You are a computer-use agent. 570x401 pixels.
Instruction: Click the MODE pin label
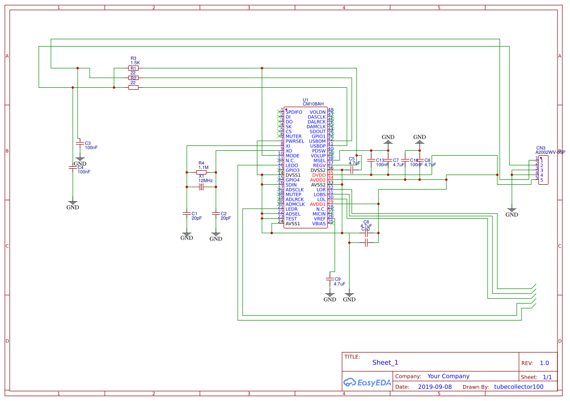click(x=293, y=156)
